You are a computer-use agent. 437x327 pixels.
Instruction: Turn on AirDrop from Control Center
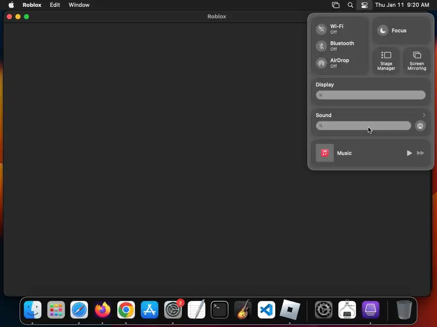pos(321,63)
